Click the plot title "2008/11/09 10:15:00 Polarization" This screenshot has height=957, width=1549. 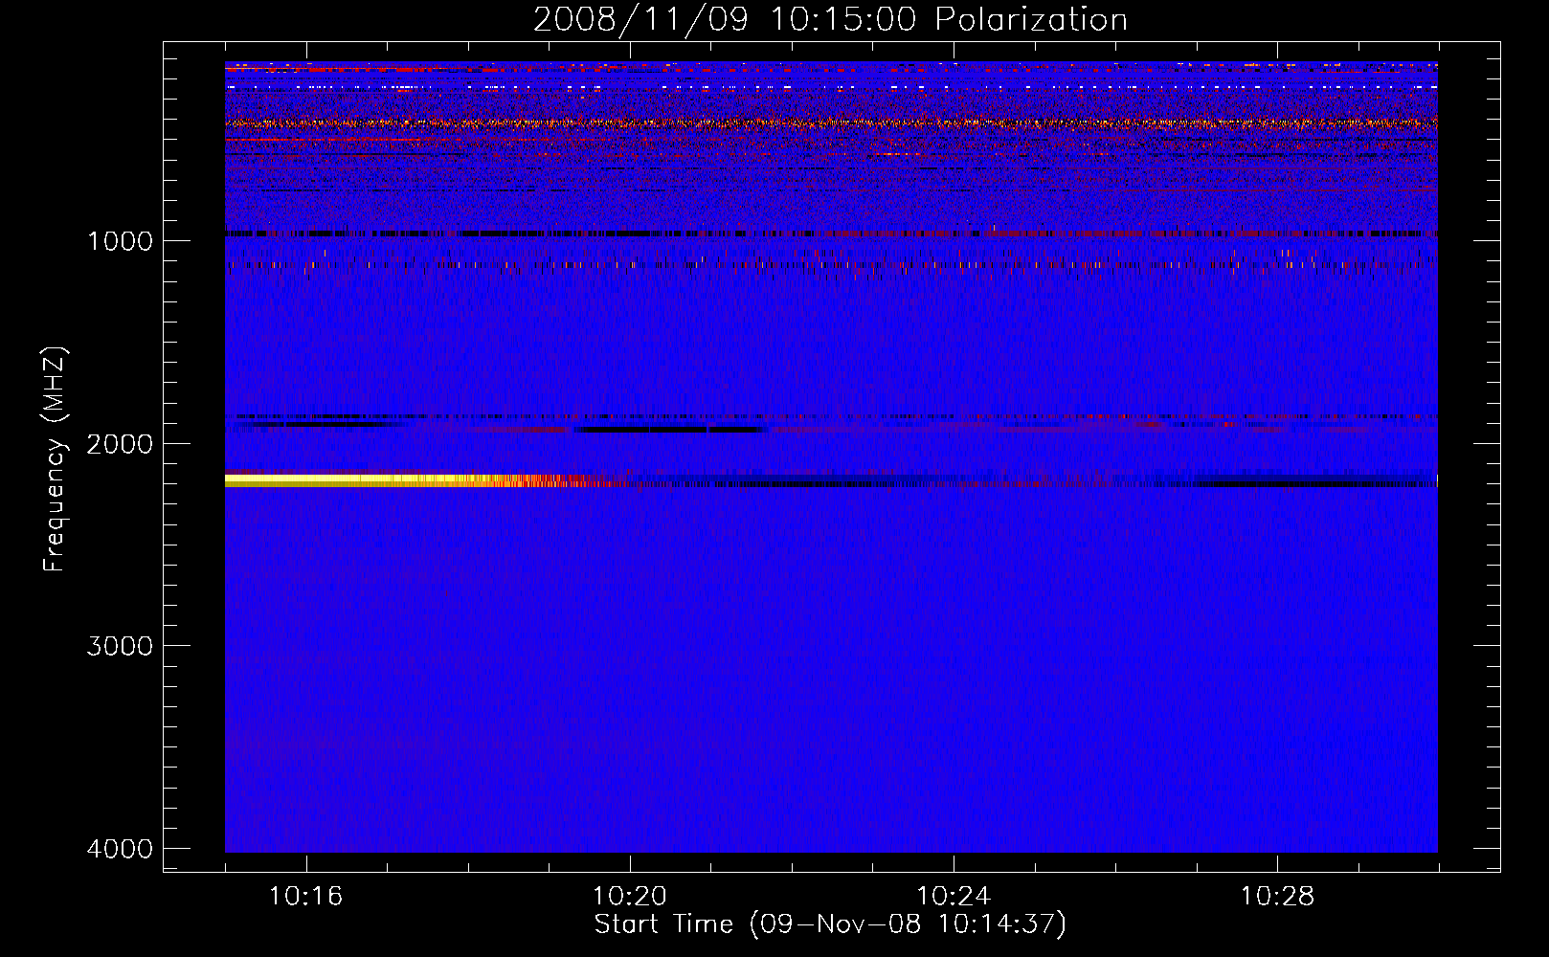830,19
